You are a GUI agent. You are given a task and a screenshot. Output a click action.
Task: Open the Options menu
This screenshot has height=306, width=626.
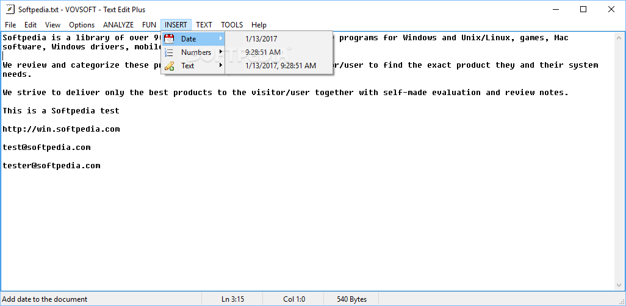pos(82,25)
